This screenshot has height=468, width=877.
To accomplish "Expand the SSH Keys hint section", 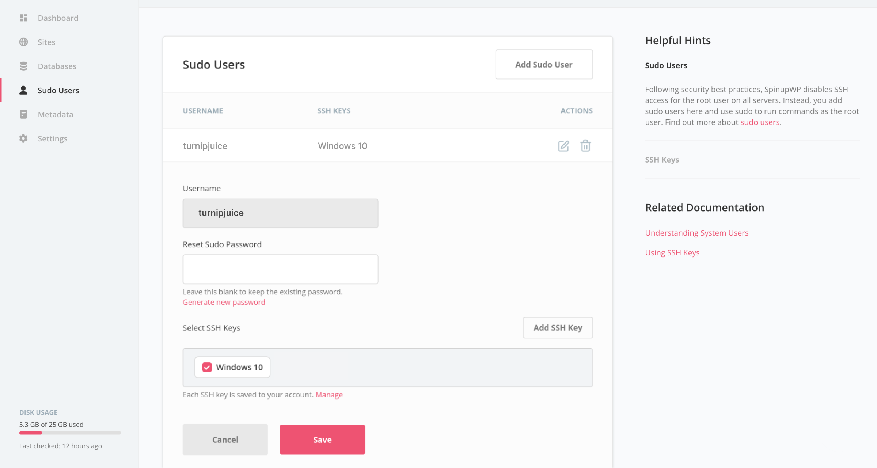I will pos(662,160).
